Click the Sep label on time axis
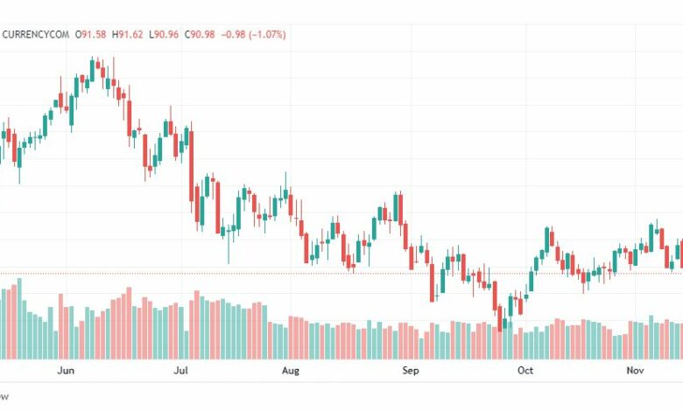This screenshot has width=683, height=411. pyautogui.click(x=411, y=371)
